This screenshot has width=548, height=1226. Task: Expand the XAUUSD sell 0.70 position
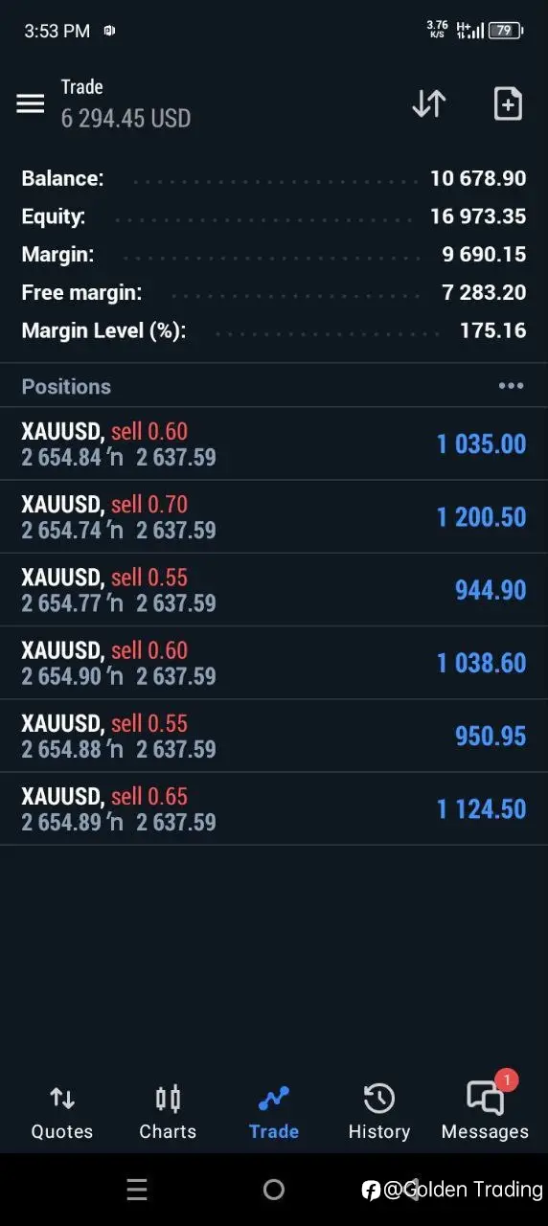(274, 517)
